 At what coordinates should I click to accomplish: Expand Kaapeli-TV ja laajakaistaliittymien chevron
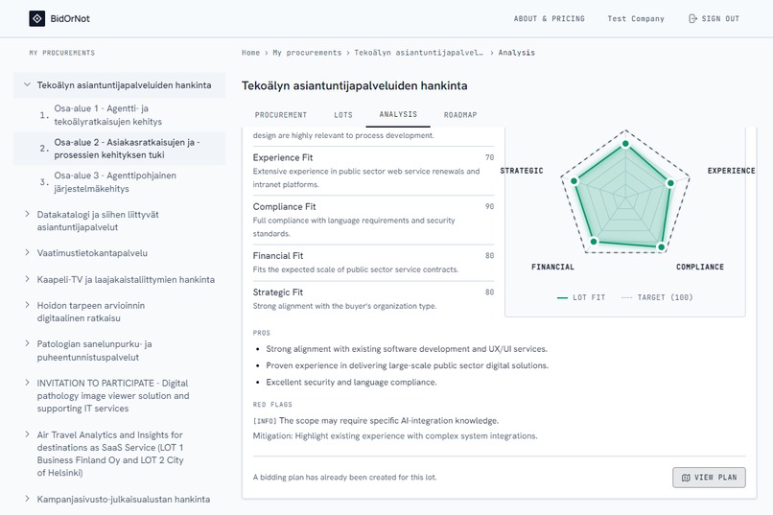tap(27, 279)
